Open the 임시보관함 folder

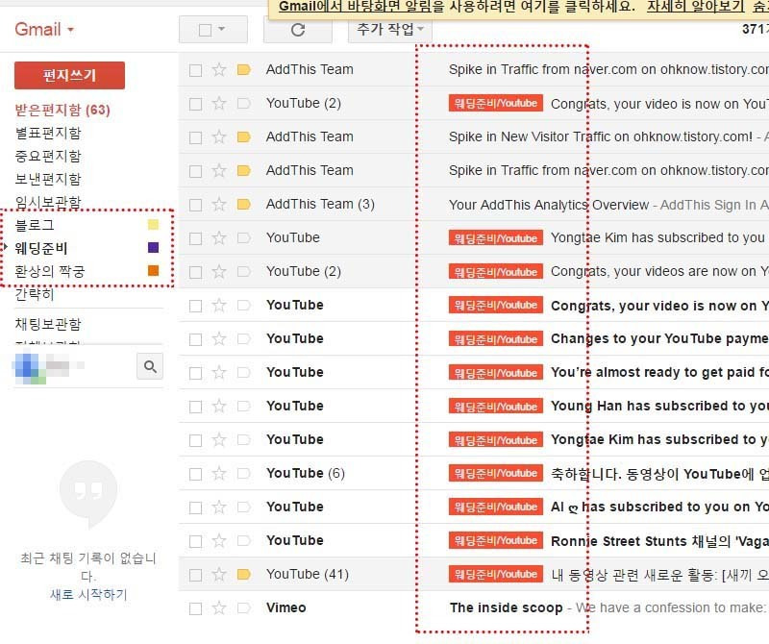(48, 202)
